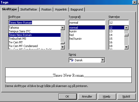The image size is (139, 102).
Task: Select Tempus Sans ITC font
Action: point(35,31)
